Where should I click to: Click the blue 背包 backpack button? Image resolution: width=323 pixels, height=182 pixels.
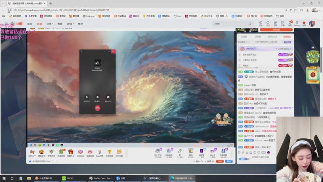[229, 161]
